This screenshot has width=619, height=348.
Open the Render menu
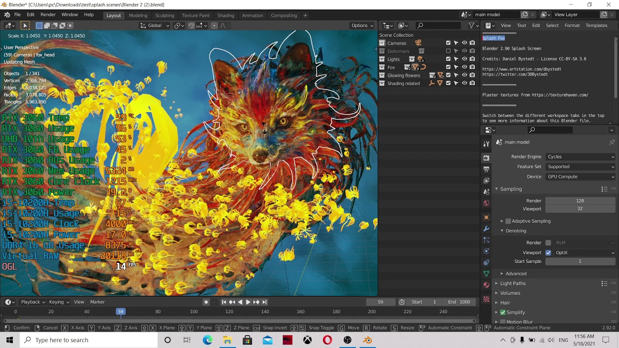click(48, 15)
